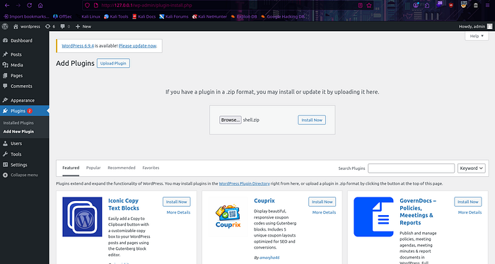View More Details for Iconic Copy Text Blocks
Viewport: 495px width, 264px height.
[178, 212]
